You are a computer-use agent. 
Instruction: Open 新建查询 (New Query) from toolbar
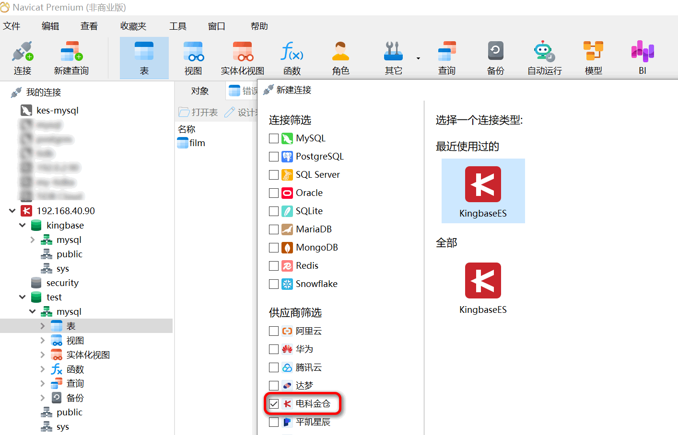pos(71,58)
